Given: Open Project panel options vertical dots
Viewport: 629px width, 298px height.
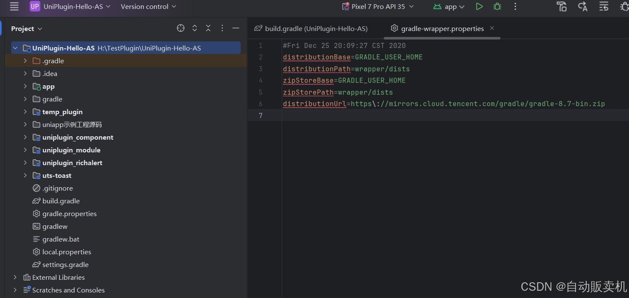Looking at the screenshot, I should (222, 28).
